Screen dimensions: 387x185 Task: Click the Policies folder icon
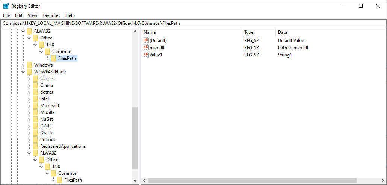tap(36, 139)
